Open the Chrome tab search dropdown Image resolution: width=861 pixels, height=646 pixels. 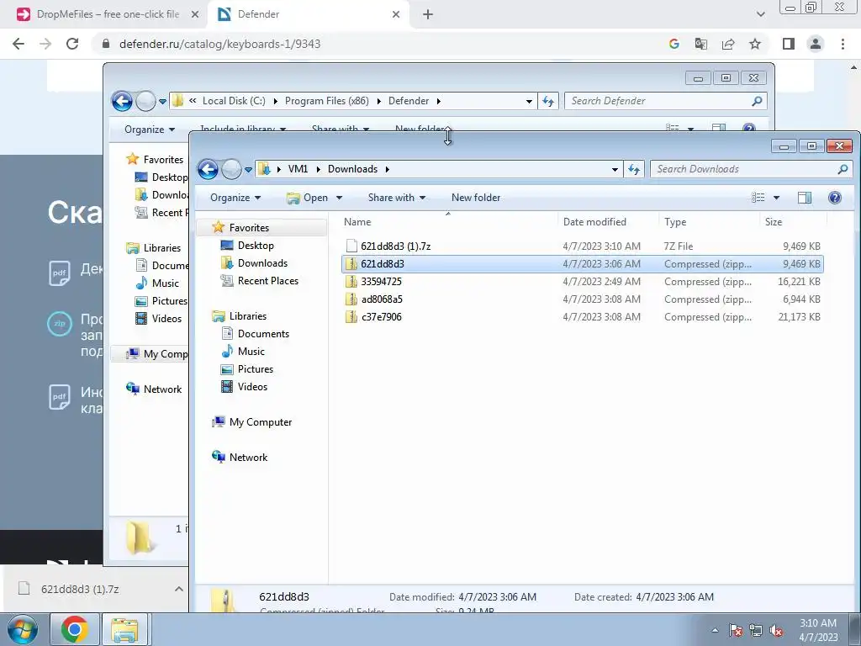point(760,14)
